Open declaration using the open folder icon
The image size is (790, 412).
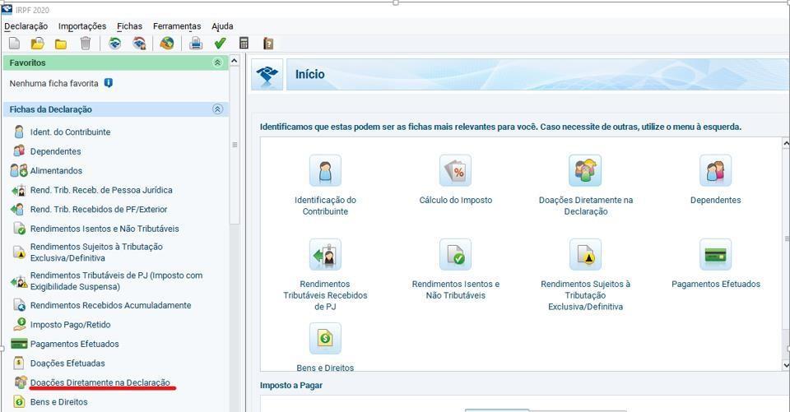[38, 44]
